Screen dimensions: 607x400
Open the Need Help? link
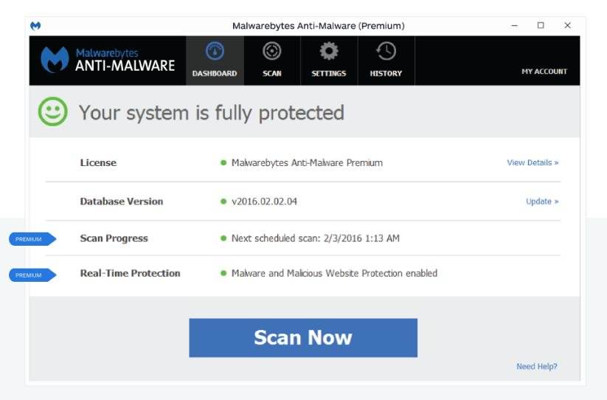coord(536,366)
